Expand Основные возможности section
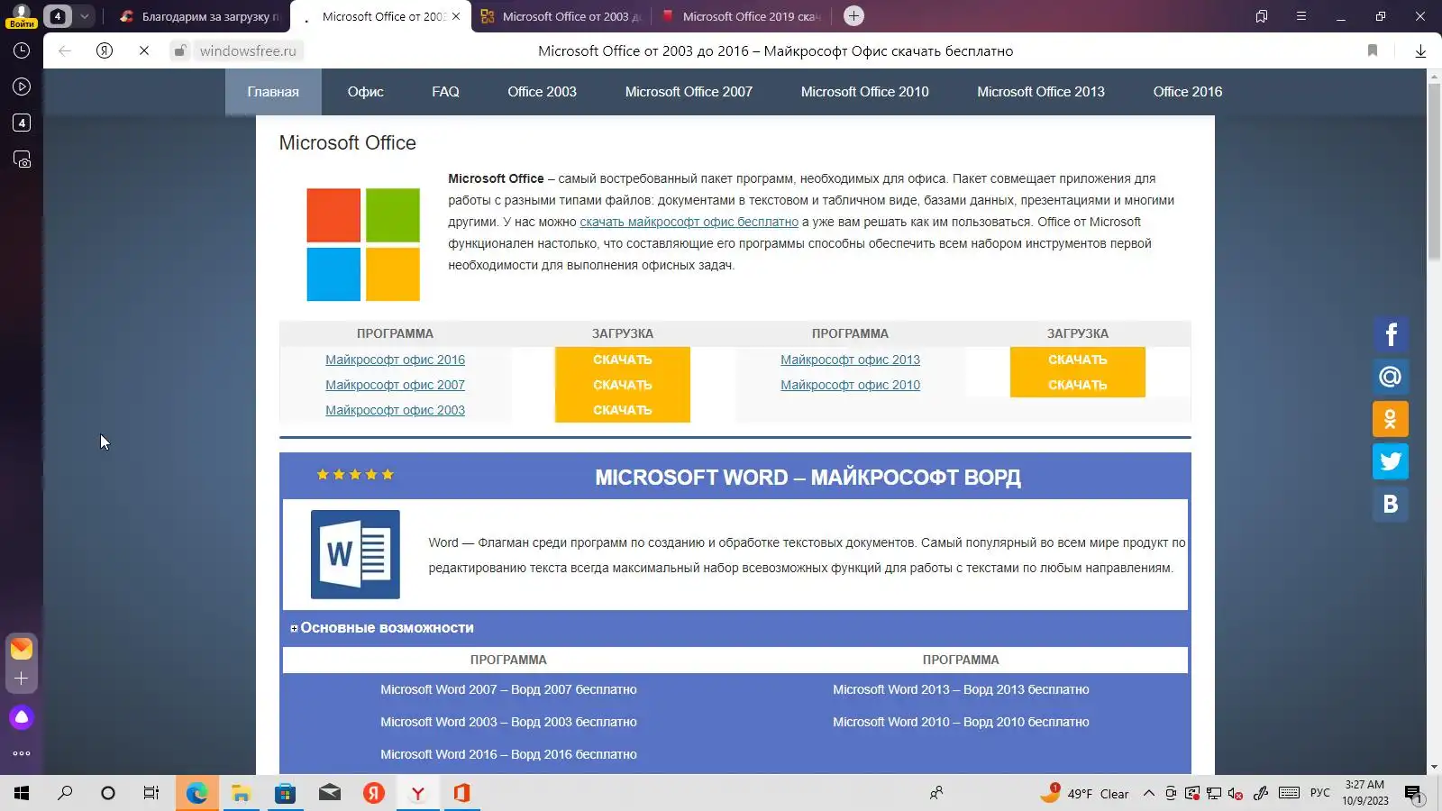 382,628
